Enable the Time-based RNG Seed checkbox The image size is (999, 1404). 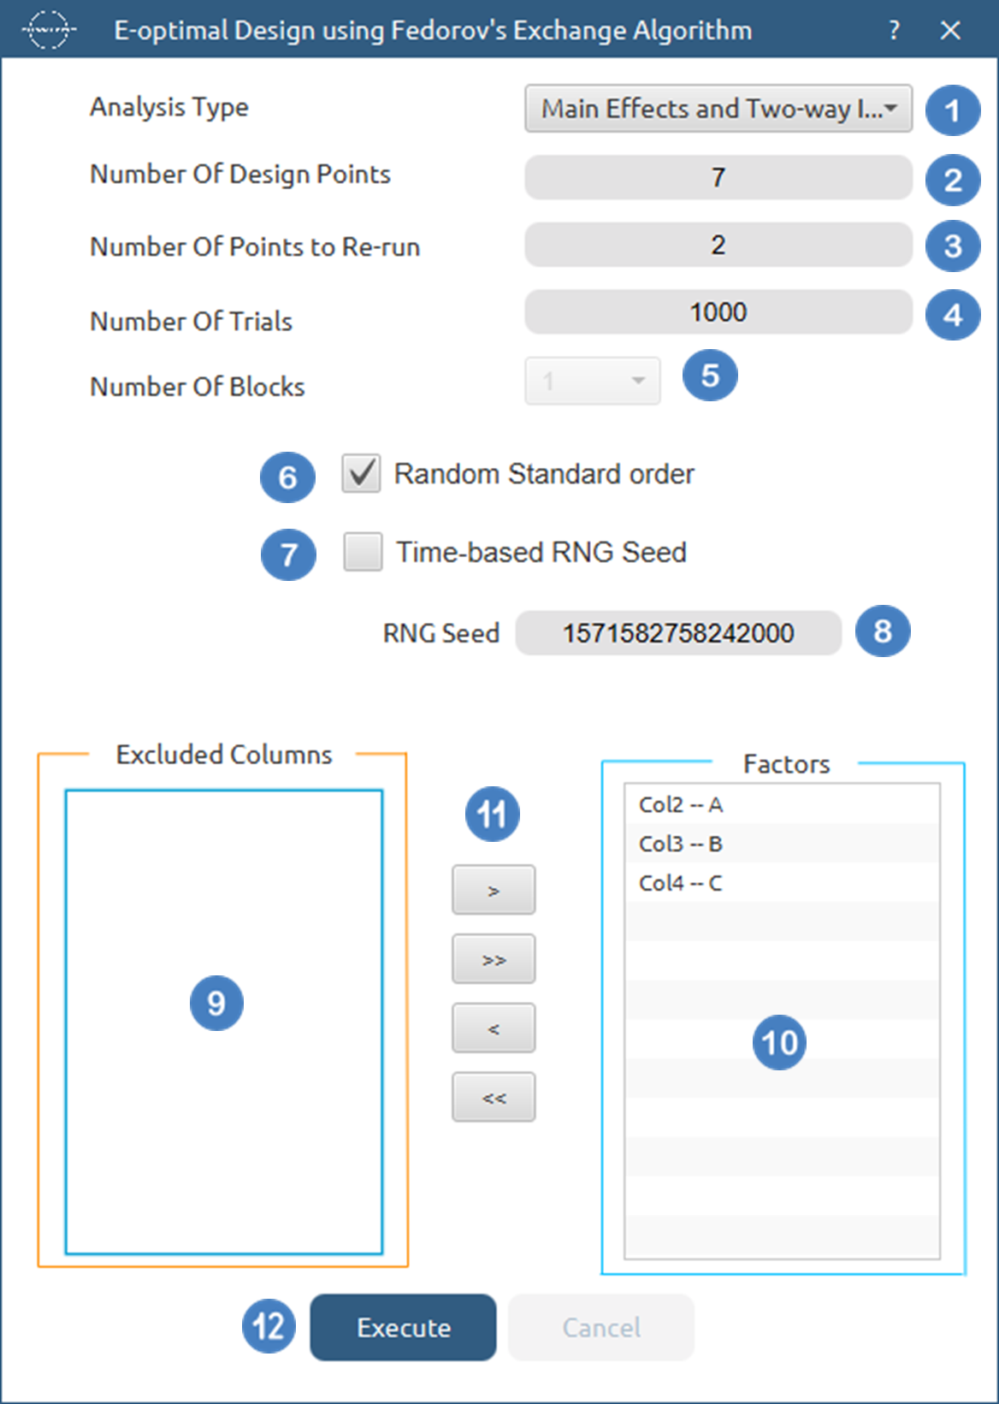point(364,552)
